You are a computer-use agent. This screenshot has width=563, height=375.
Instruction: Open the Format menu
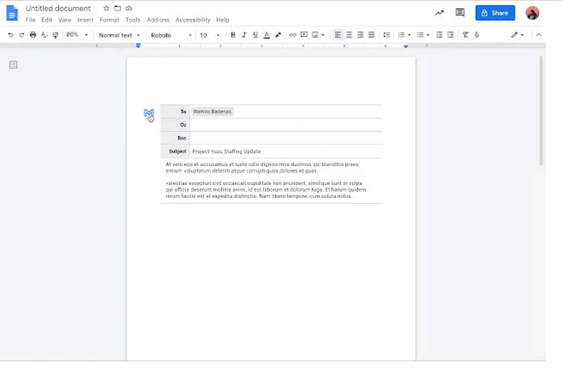click(x=109, y=20)
